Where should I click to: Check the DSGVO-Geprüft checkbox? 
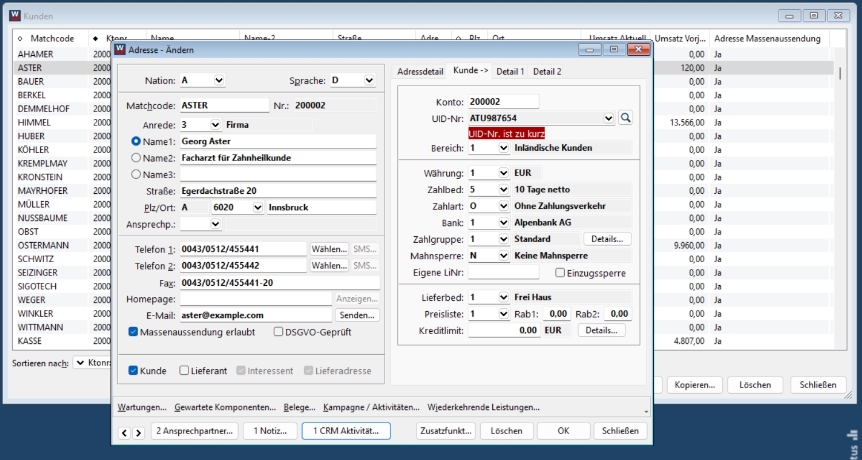(278, 332)
